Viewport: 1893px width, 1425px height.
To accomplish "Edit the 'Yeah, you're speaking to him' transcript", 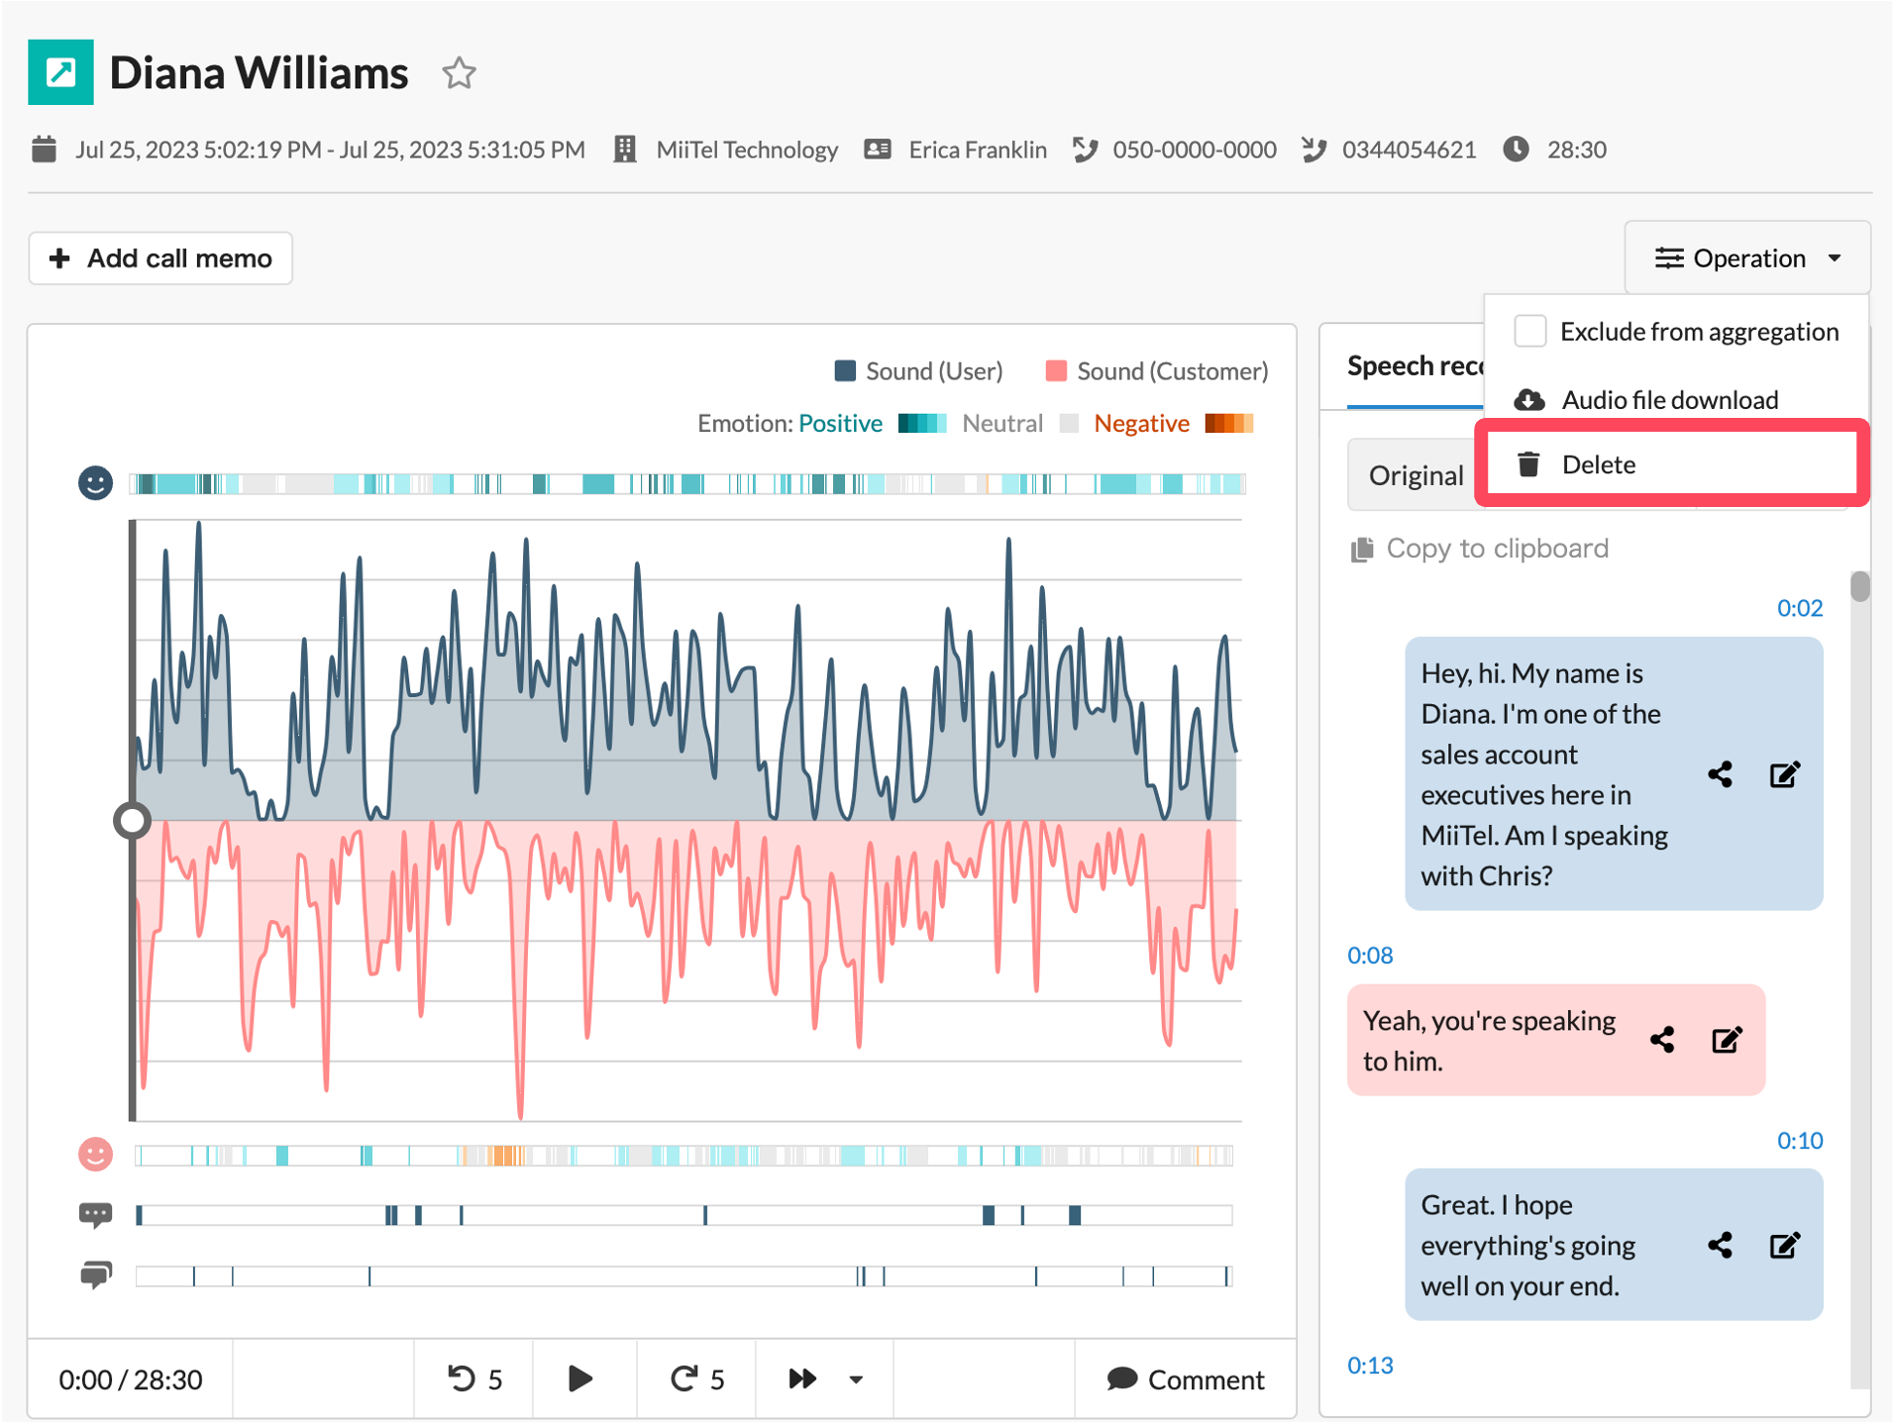I will click(x=1727, y=1040).
